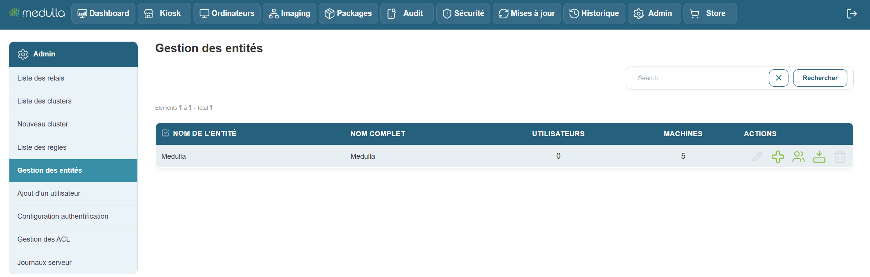Open the Store tab
Viewport: 870px width, 277px height.
pyautogui.click(x=710, y=13)
